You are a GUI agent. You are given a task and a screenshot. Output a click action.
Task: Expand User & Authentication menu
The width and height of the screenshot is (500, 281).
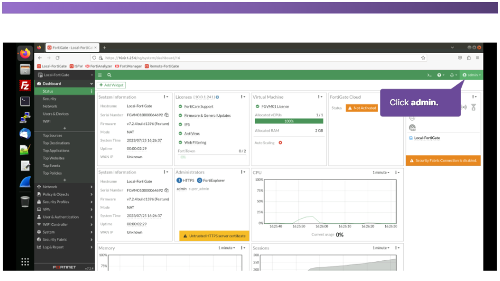pos(64,217)
